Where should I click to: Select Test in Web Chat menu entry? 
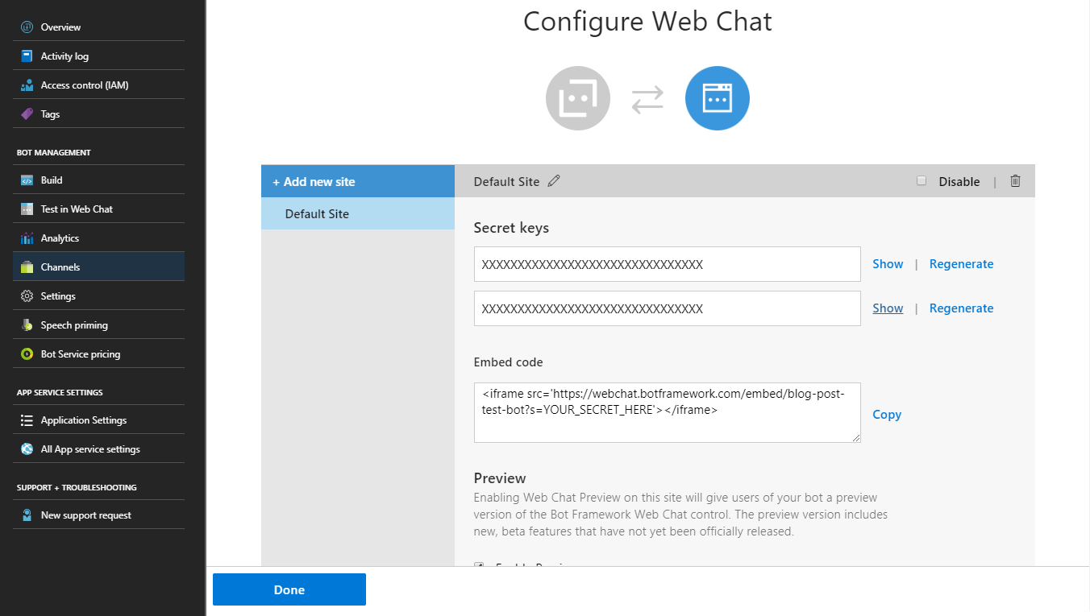pyautogui.click(x=98, y=209)
